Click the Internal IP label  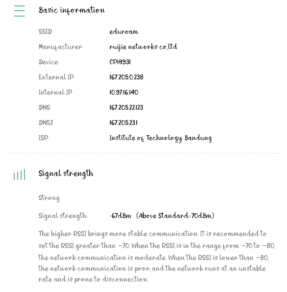[x=55, y=92]
